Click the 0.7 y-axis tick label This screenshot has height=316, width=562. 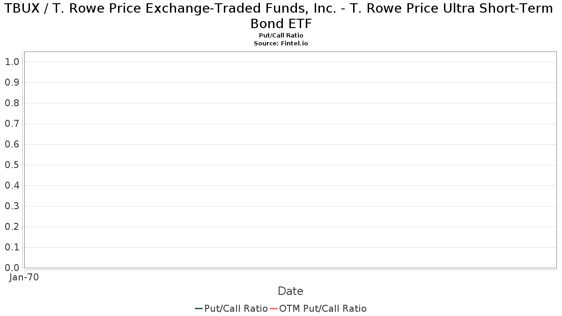[12, 124]
